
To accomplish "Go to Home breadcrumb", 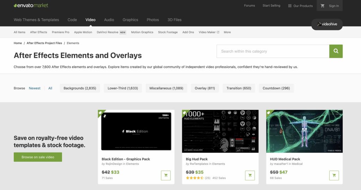I will 18,43.
